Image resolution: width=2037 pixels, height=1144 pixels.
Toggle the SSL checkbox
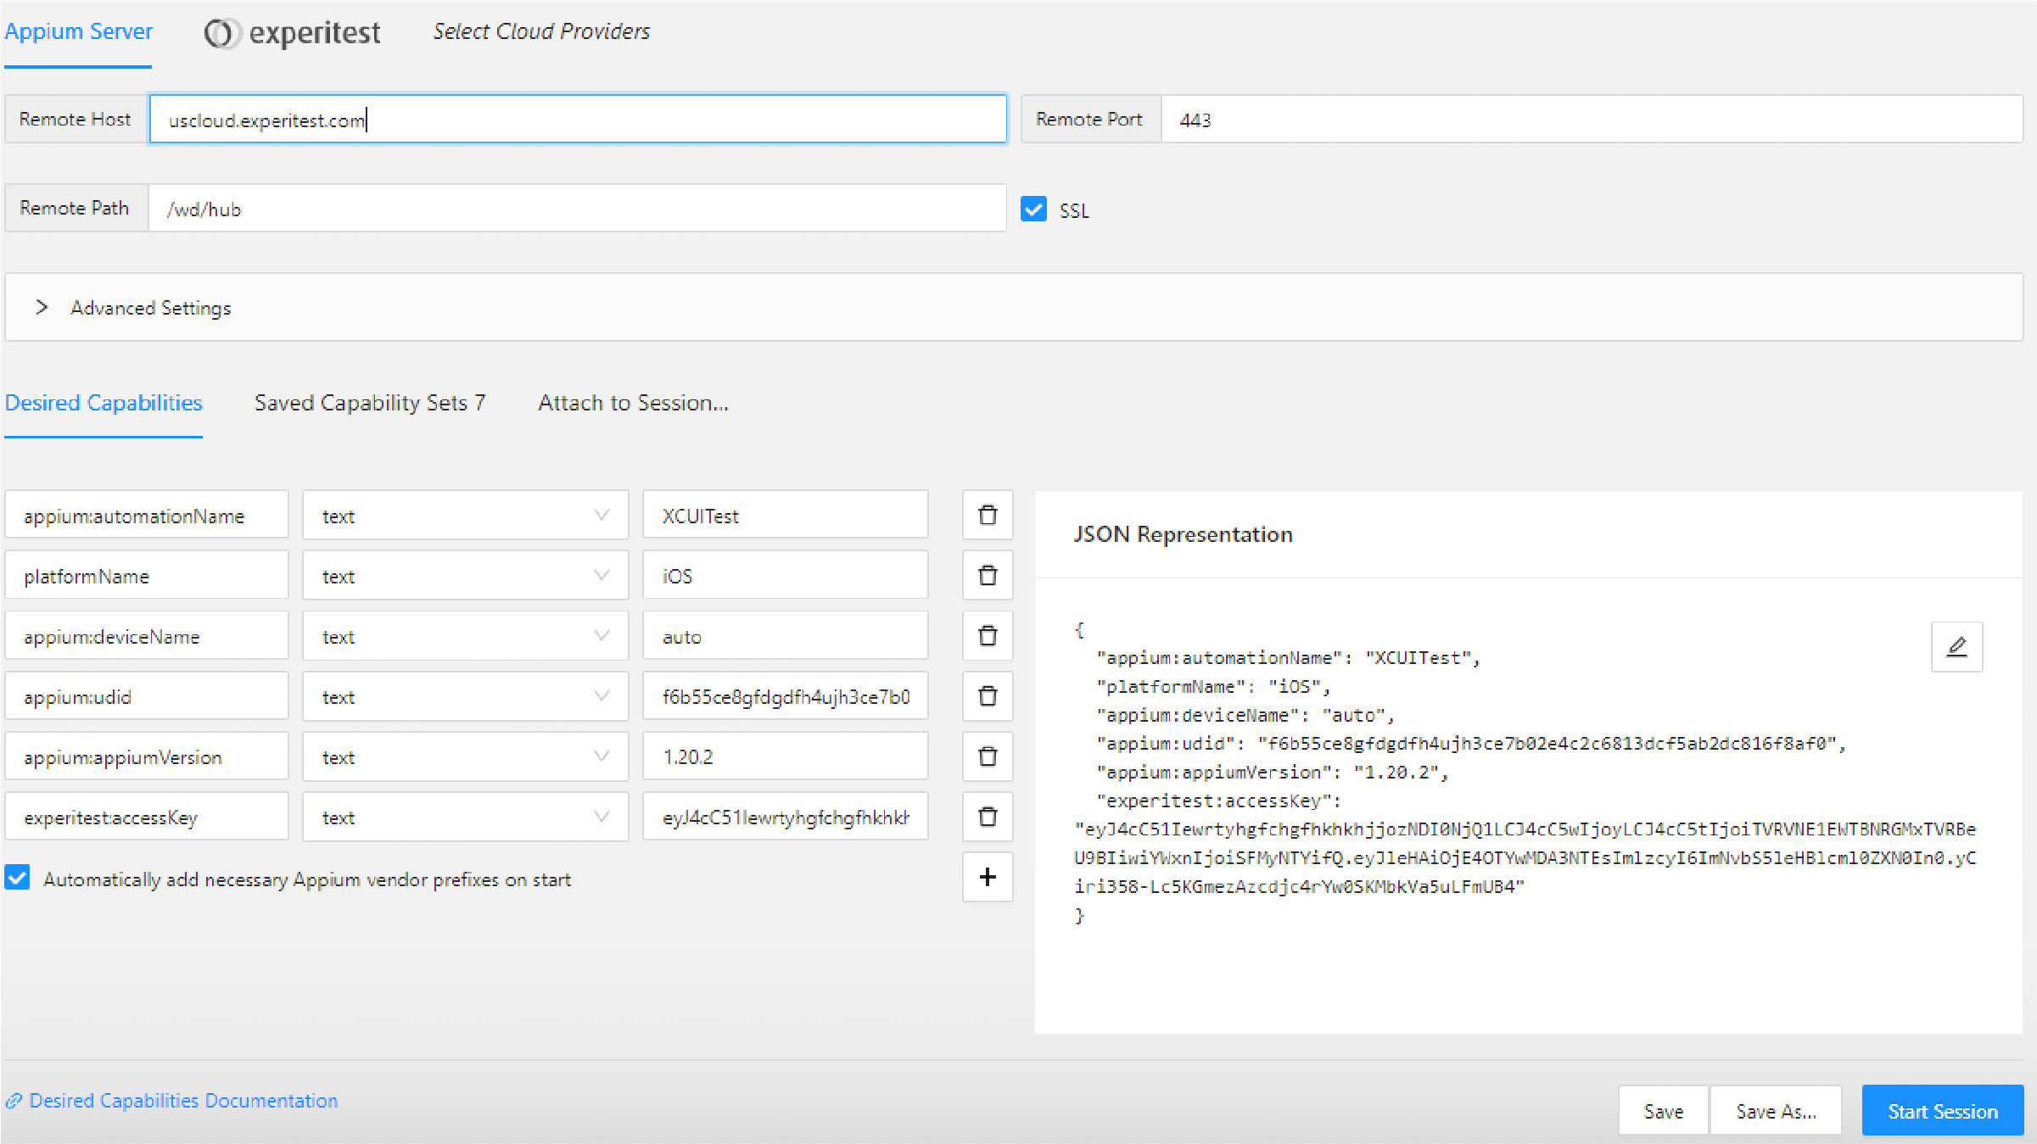[1034, 209]
